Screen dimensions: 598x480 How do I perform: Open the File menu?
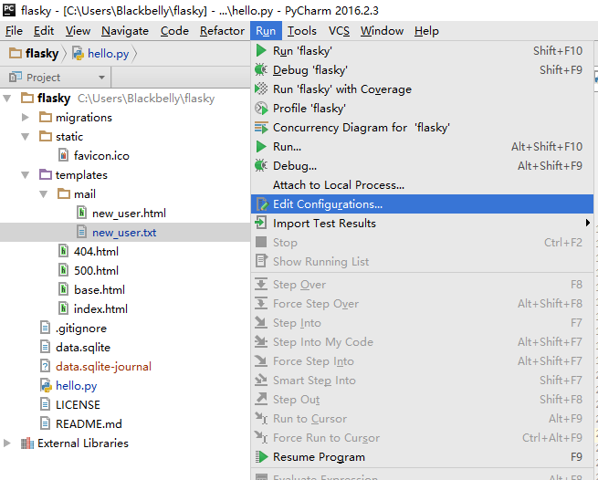pyautogui.click(x=14, y=31)
